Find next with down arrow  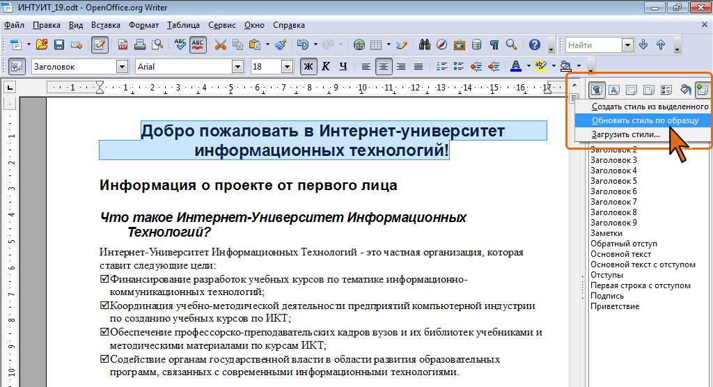pyautogui.click(x=643, y=45)
